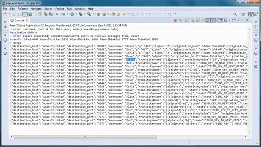The image size is (261, 147).
Task: Click the "PassiveEve 9999 e" input line
Action: point(24,33)
